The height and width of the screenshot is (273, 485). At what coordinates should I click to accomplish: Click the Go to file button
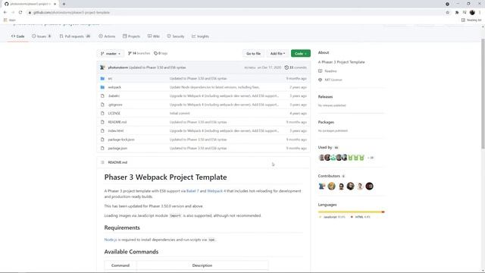tap(253, 54)
